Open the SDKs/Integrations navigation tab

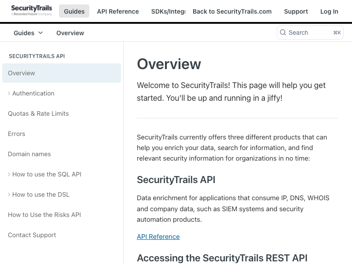pyautogui.click(x=168, y=11)
